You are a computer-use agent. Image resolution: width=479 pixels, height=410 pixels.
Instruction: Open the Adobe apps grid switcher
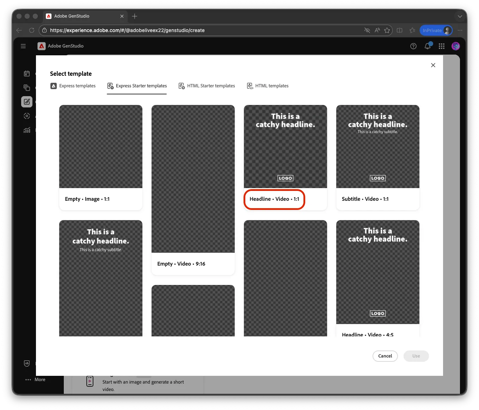coord(442,46)
